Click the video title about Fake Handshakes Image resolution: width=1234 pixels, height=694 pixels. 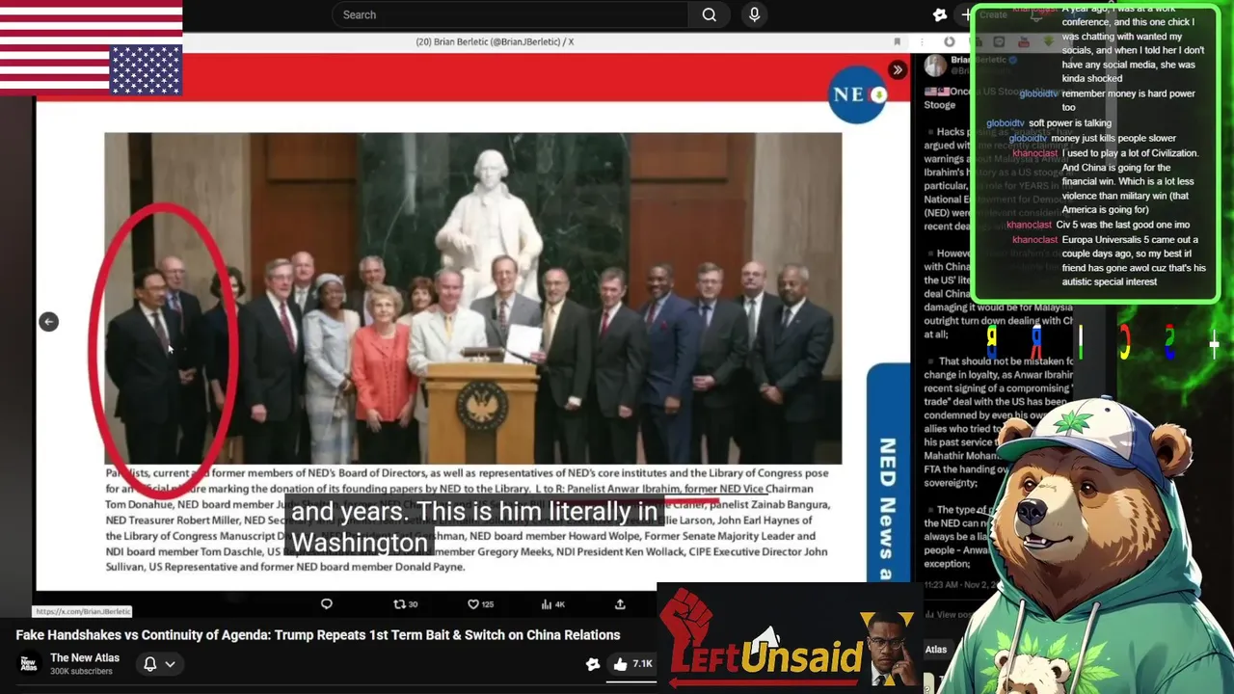(x=318, y=635)
